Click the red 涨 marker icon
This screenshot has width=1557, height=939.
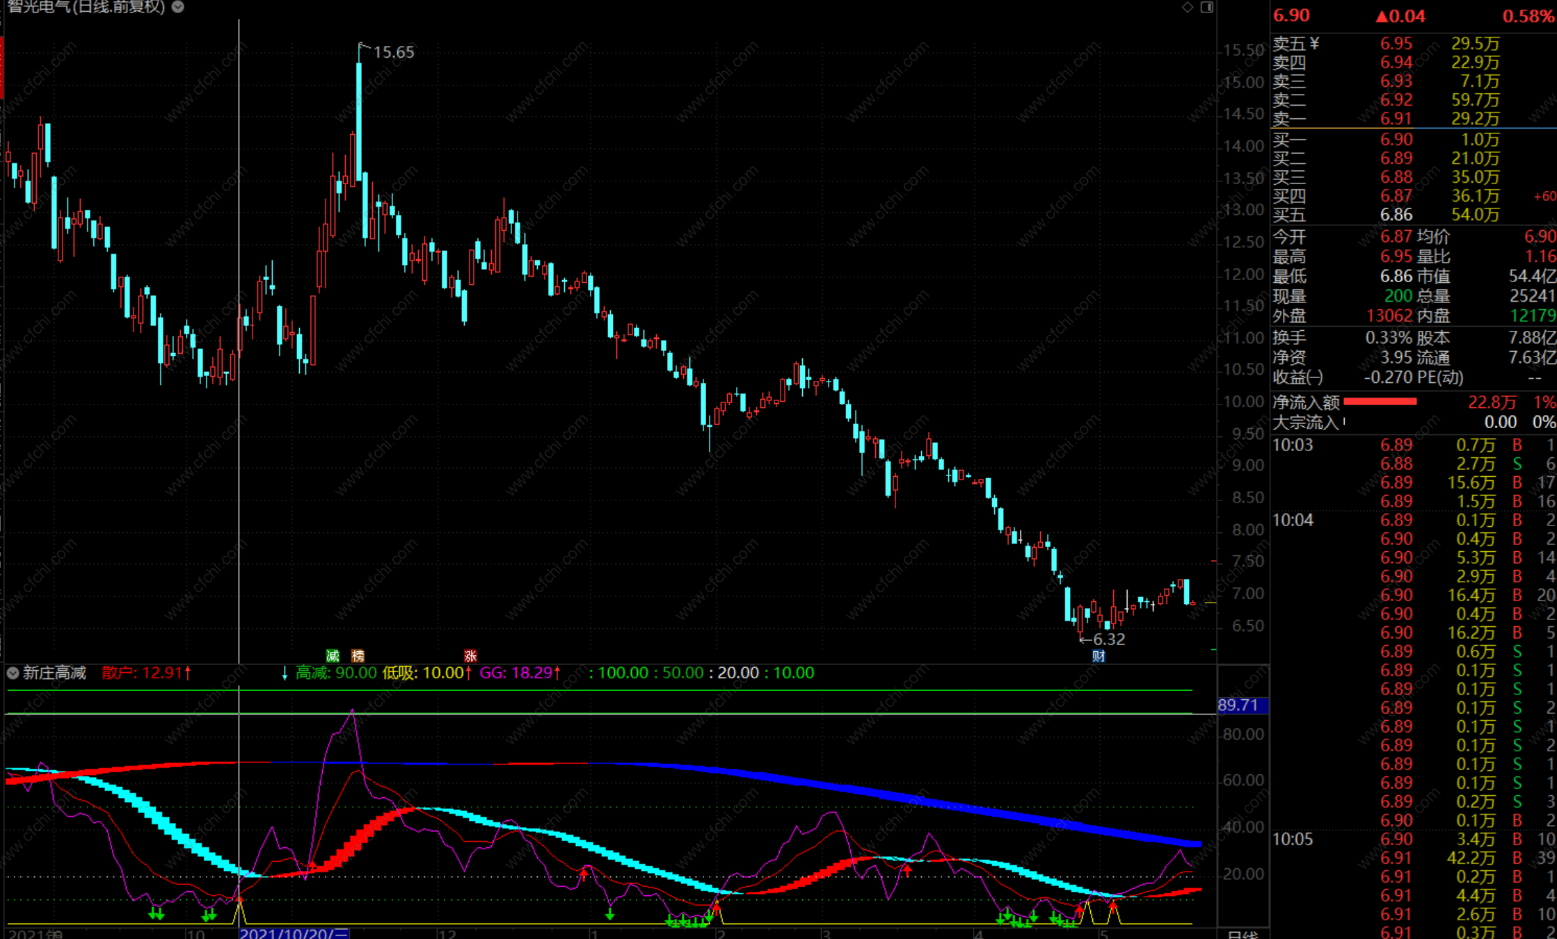click(x=470, y=655)
